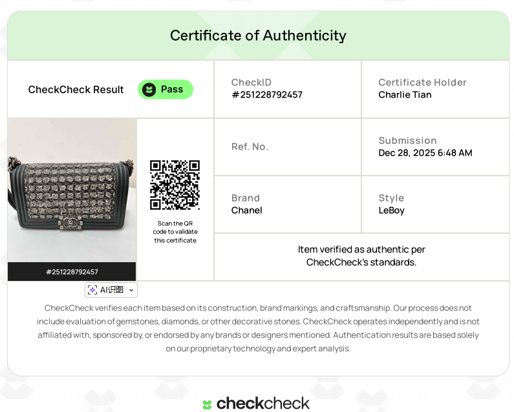The height and width of the screenshot is (412, 514).
Task: Expand the AI识图 dropdown arrow
Action: click(x=131, y=291)
